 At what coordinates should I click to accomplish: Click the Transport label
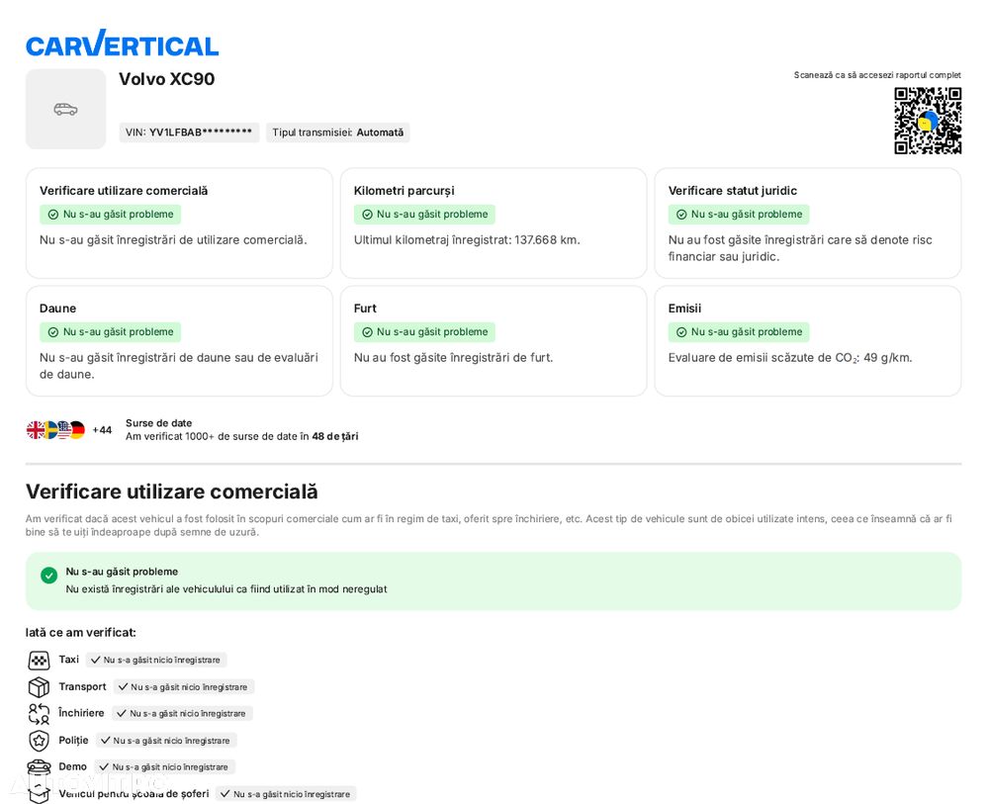click(x=83, y=686)
